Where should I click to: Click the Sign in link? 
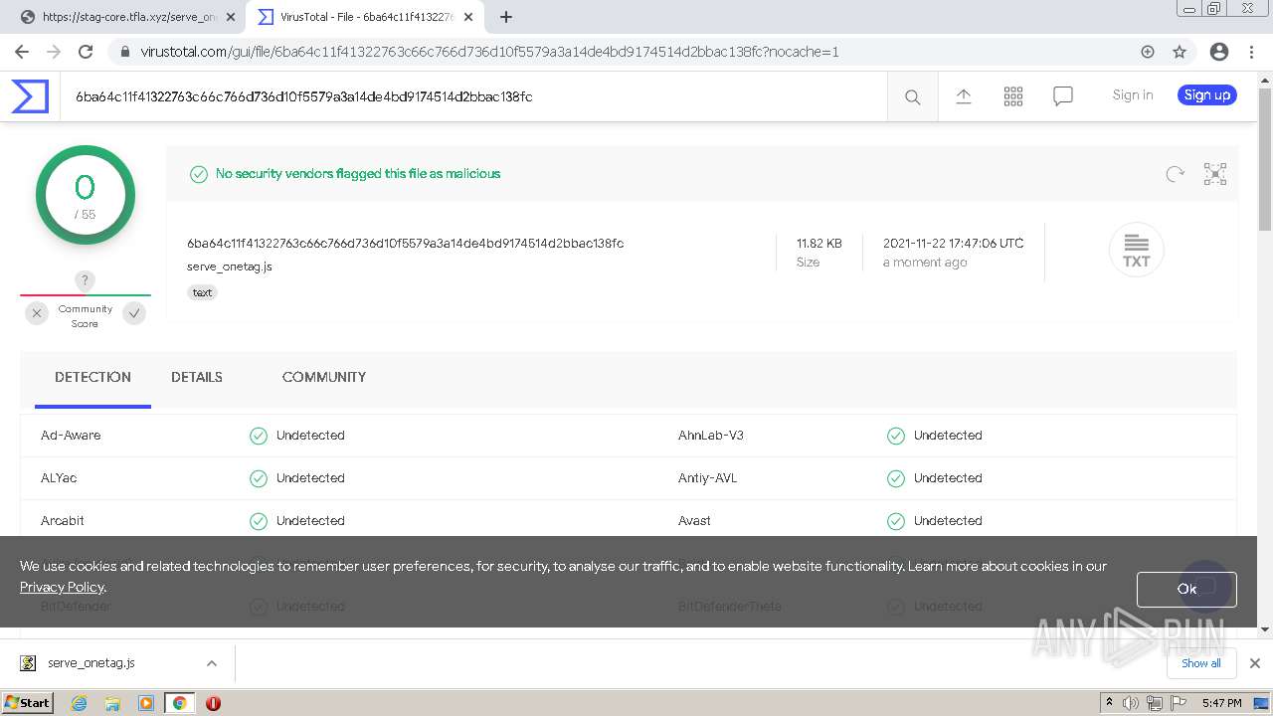click(1133, 94)
